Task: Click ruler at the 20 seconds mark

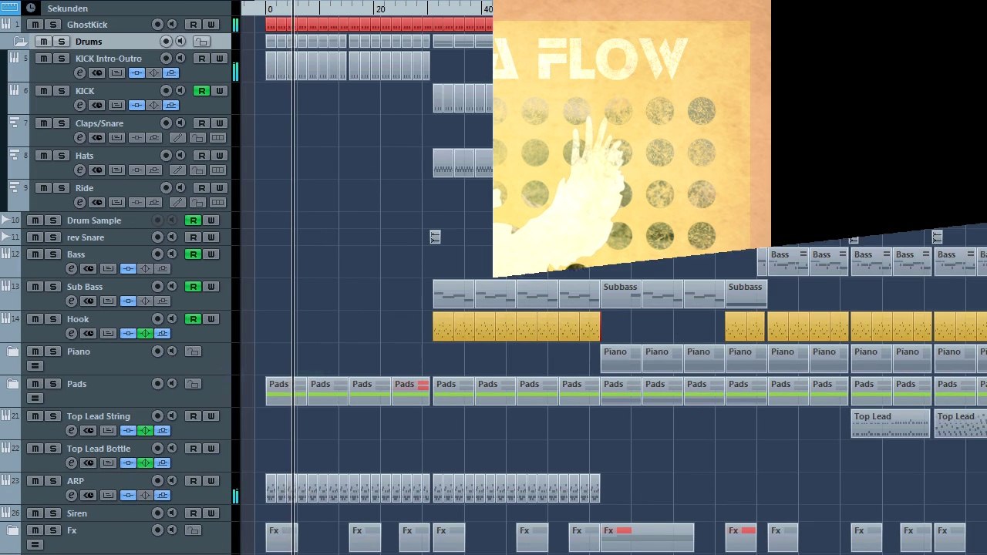Action: click(x=380, y=8)
